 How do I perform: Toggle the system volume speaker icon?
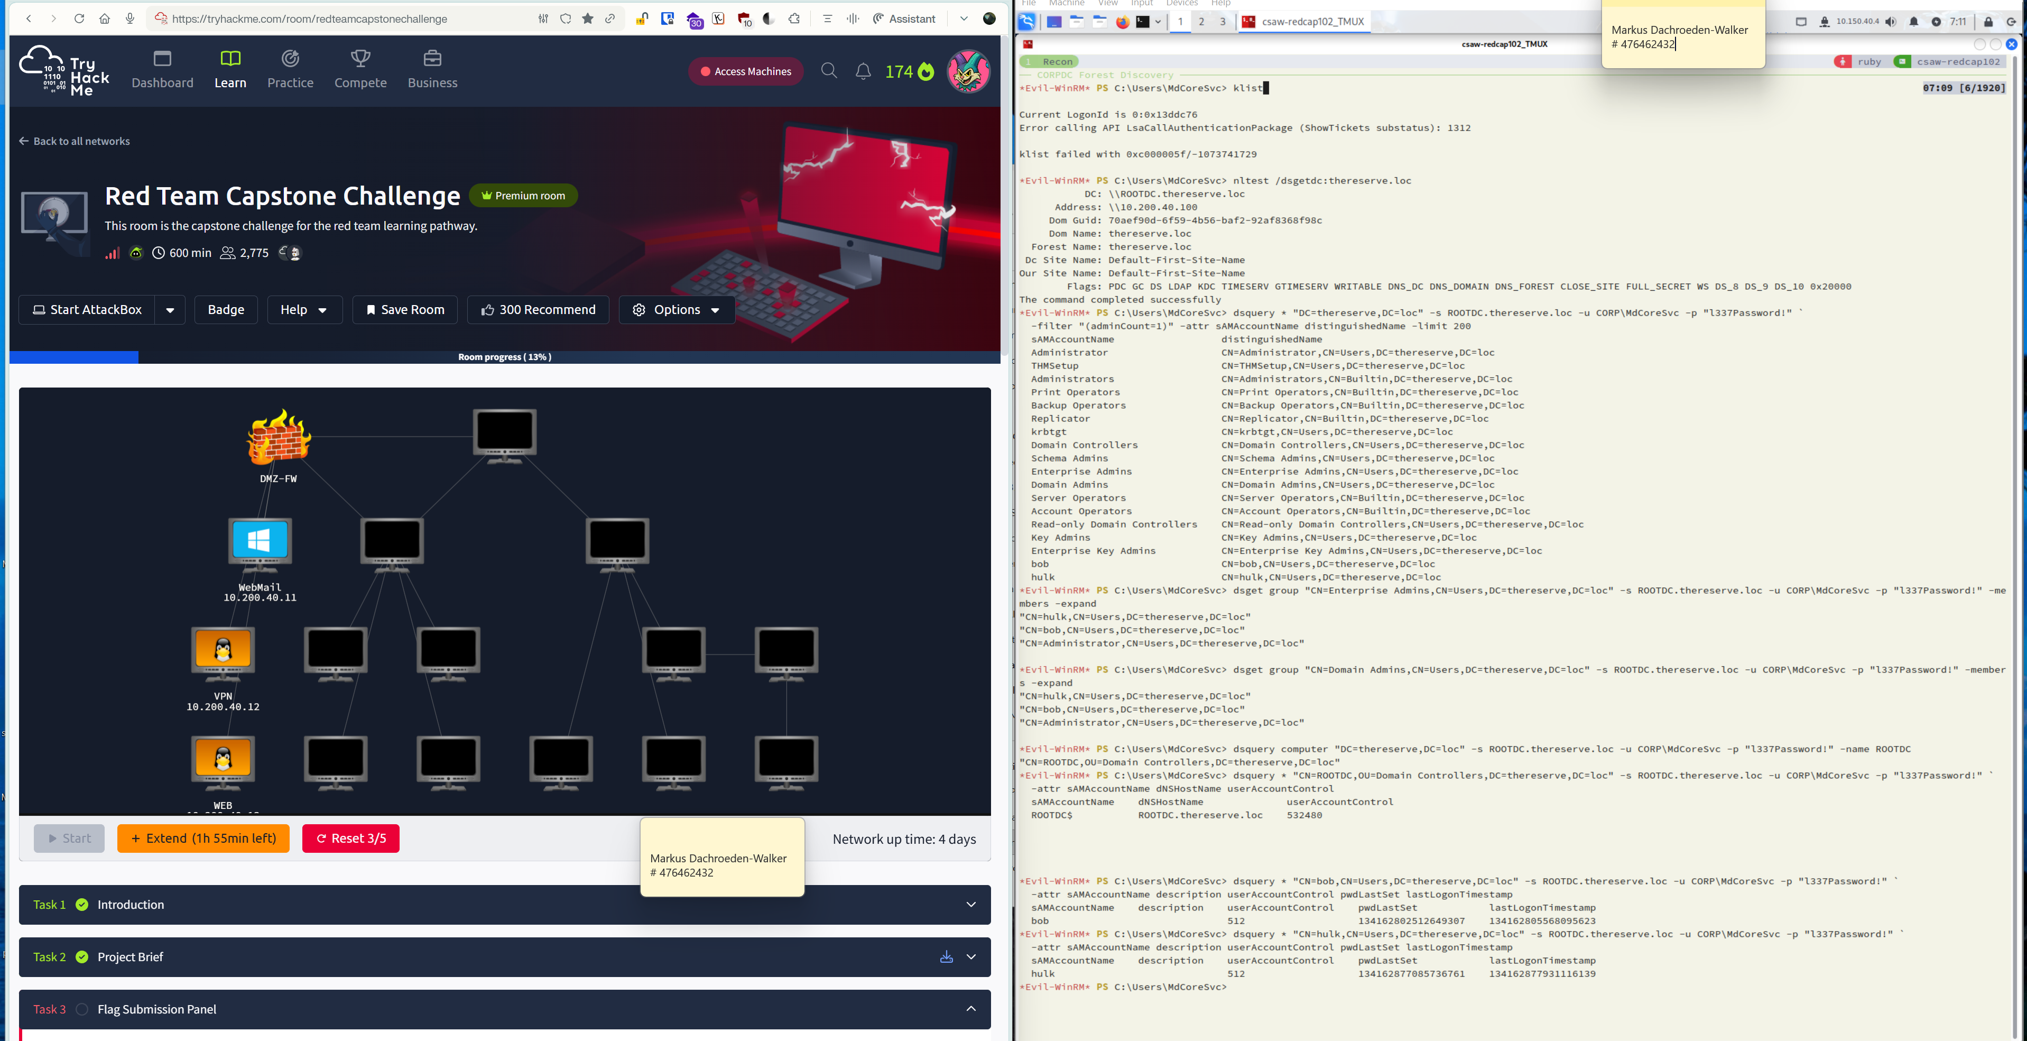(1890, 22)
